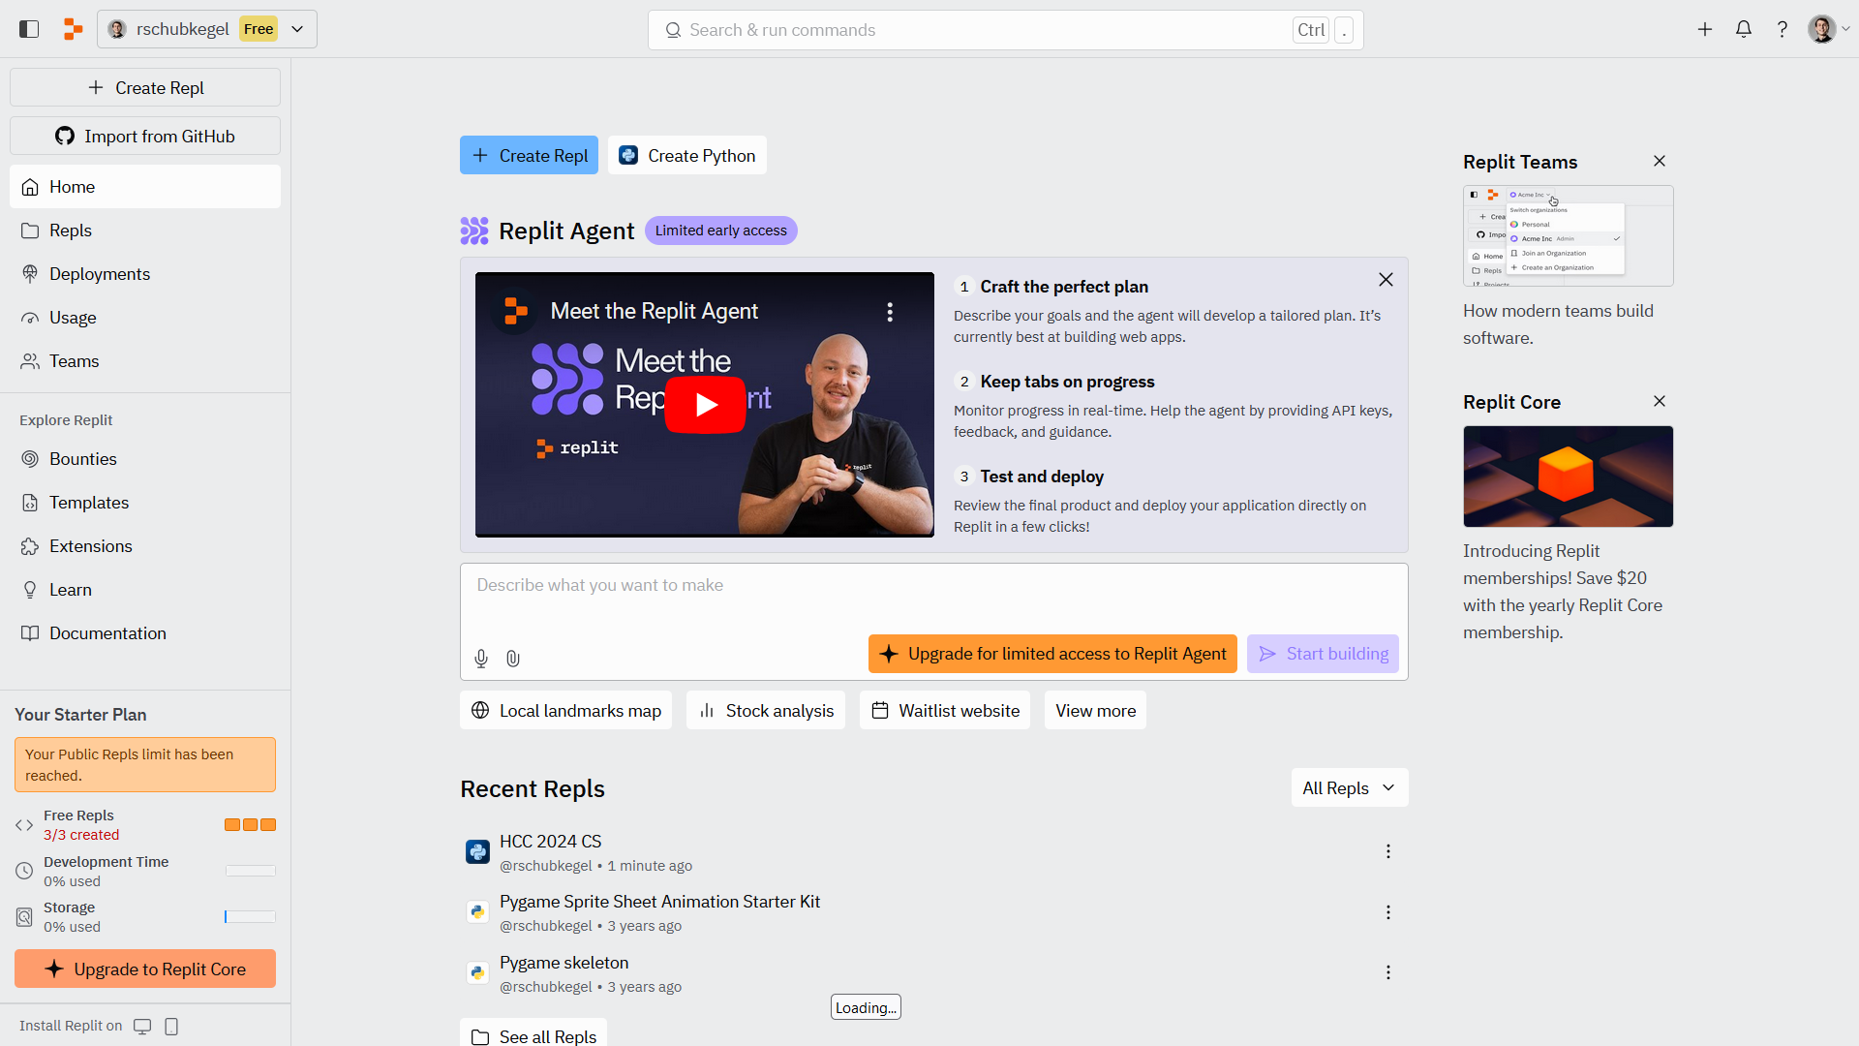
Task: Click Free Repls usage squares indicator
Action: (x=250, y=825)
